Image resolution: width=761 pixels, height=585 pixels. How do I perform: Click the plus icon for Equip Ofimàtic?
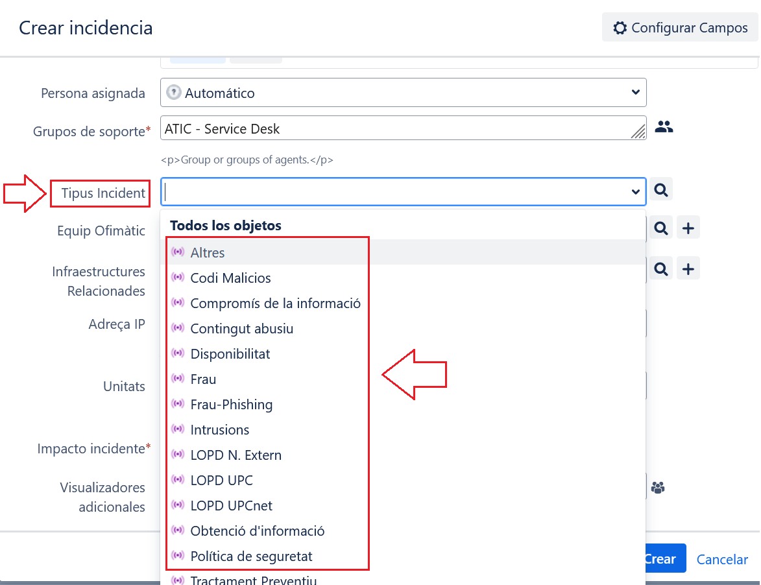click(x=688, y=228)
